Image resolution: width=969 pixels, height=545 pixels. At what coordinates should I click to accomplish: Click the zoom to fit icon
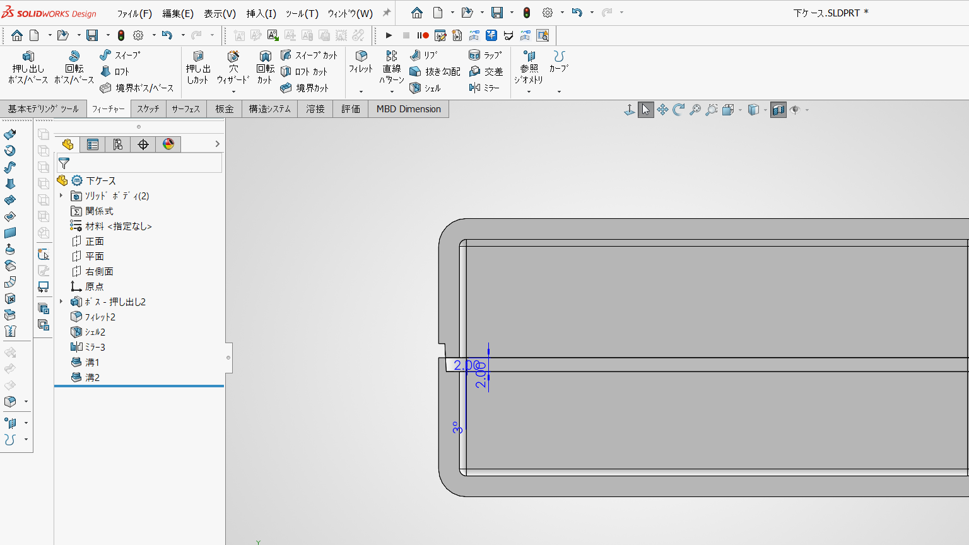[695, 110]
